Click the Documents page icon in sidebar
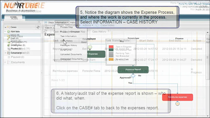 pos(9,62)
